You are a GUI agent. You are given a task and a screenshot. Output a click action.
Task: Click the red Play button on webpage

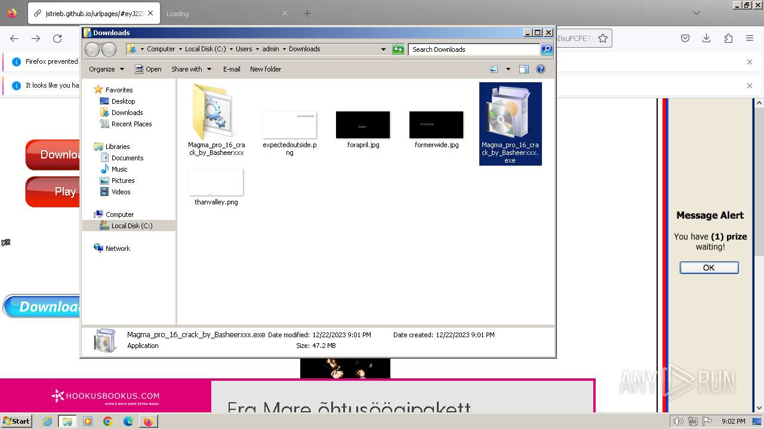[53, 192]
